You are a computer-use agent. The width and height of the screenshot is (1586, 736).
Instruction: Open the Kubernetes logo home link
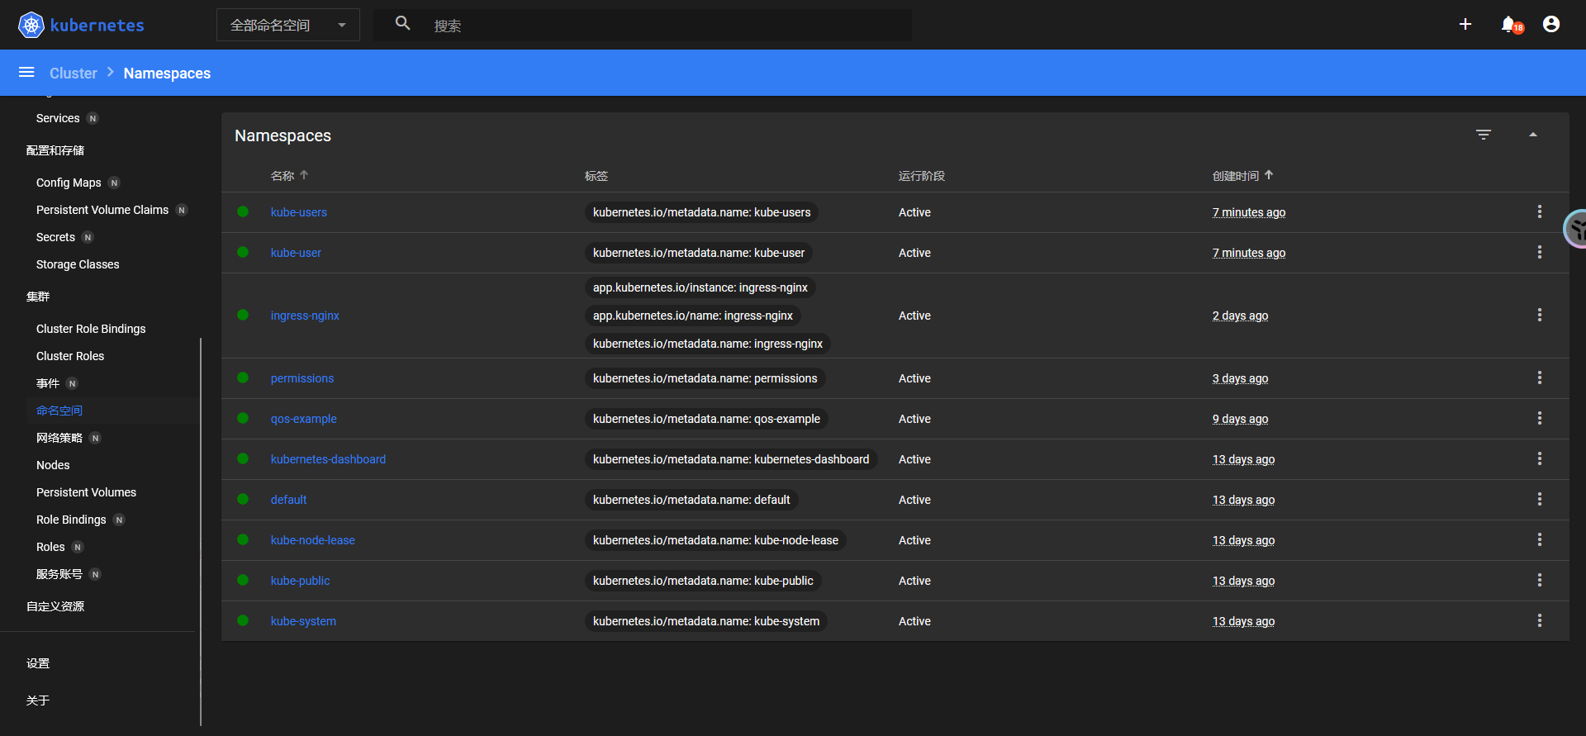click(x=81, y=25)
